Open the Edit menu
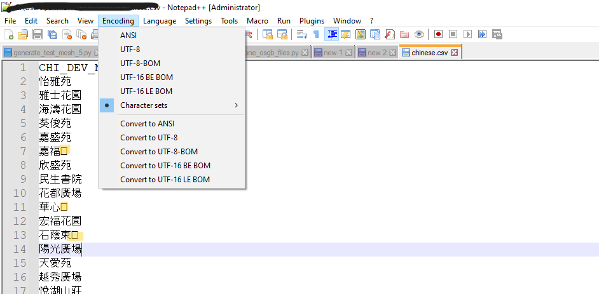 click(31, 20)
